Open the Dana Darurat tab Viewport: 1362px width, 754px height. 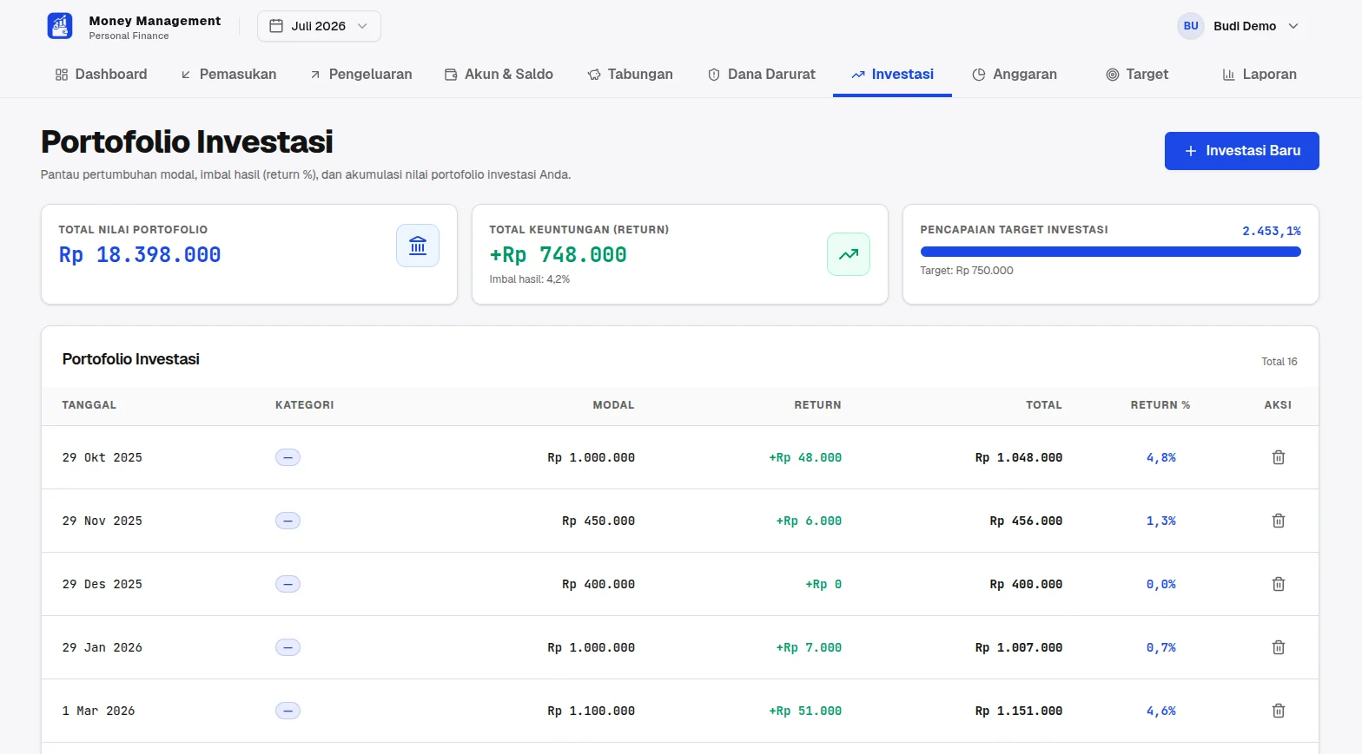[761, 75]
